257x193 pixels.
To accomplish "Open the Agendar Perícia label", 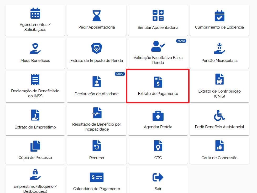I will pos(158,127).
